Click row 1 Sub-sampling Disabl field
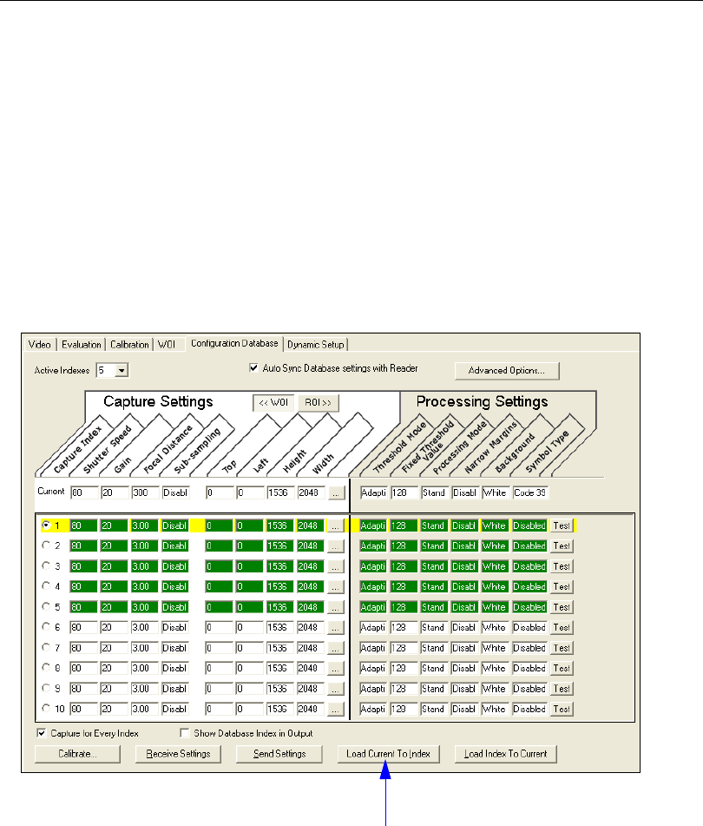Image resolution: width=703 pixels, height=826 pixels. [x=175, y=525]
